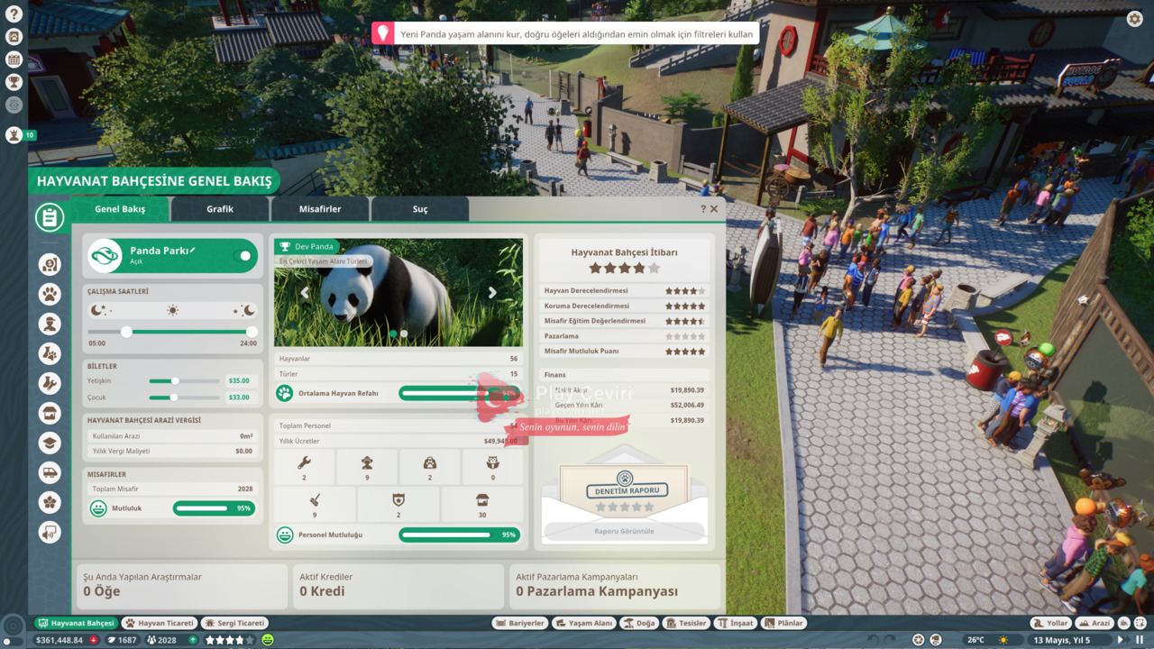Open the finances icon in sidebar
1154x649 pixels.
pos(50,264)
